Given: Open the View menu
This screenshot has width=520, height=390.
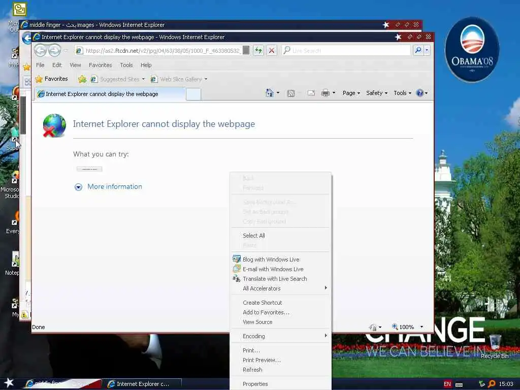Looking at the screenshot, I should pyautogui.click(x=75, y=65).
